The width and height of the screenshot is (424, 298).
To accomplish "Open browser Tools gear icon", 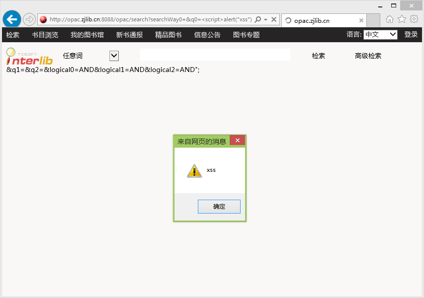I will [x=414, y=19].
